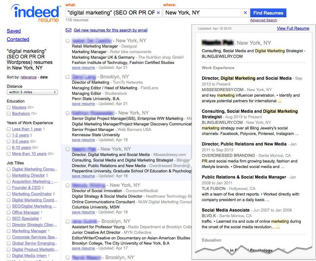Save the resume under Columbia University, MSW
316x261 pixels.
83,212
